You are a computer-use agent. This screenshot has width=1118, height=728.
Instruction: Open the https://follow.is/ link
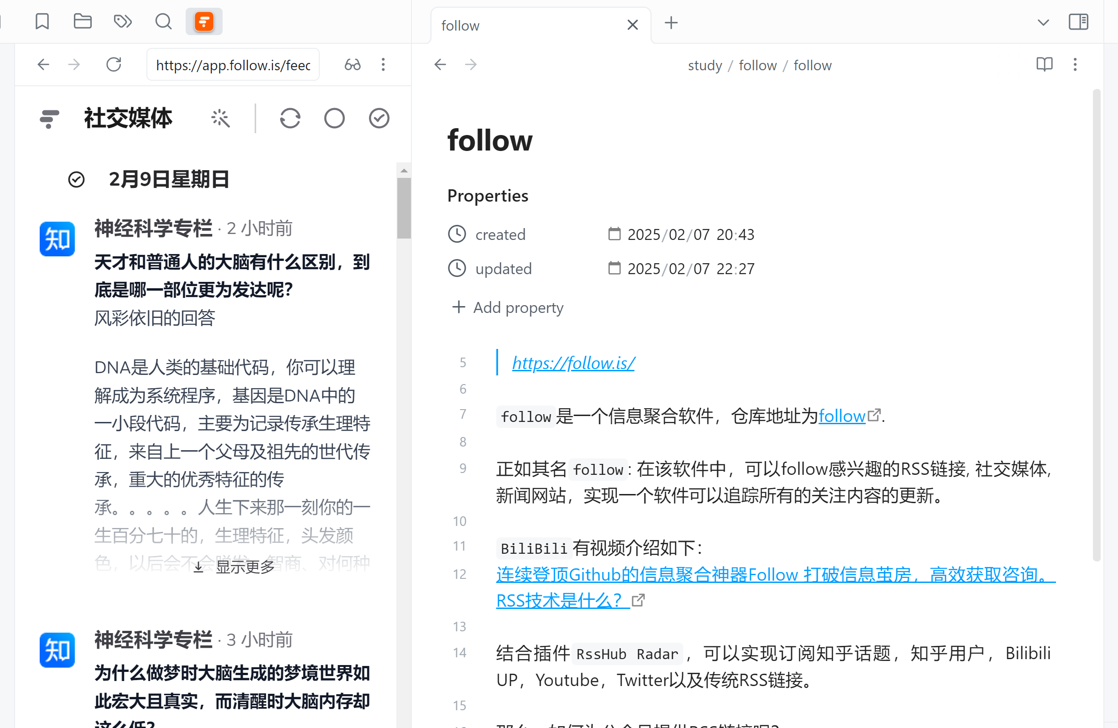coord(573,363)
